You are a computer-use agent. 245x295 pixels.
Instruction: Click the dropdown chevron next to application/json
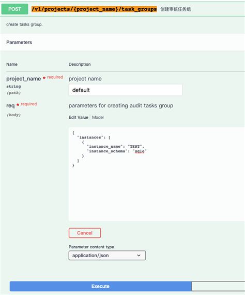pos(139,256)
